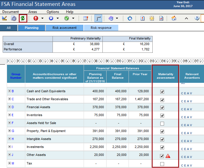Click the pencil sign-off toolbar icon
The width and height of the screenshot is (204, 168).
(x=4, y=18)
